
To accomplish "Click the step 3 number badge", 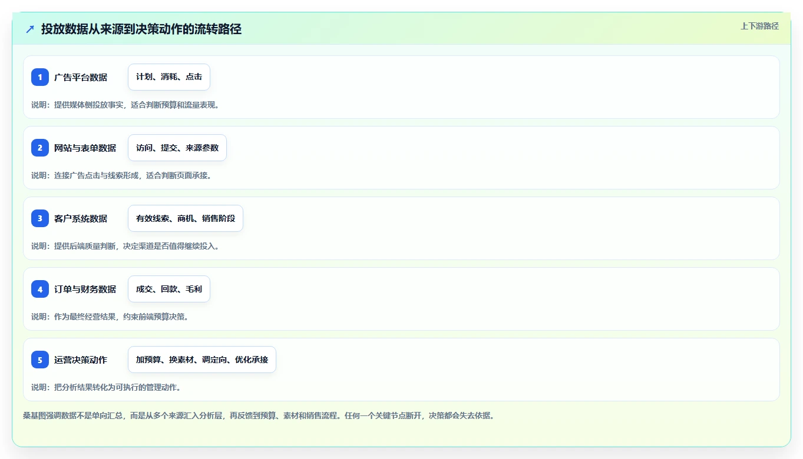I will (40, 218).
